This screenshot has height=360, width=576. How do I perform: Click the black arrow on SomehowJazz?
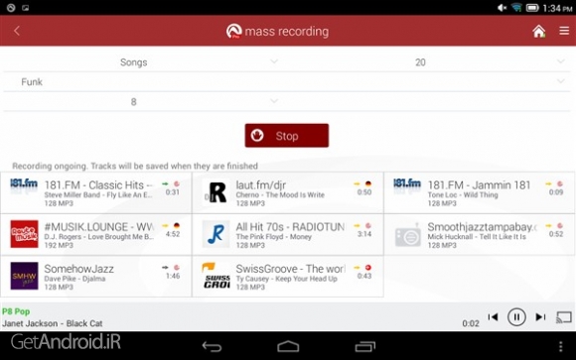pos(165,268)
